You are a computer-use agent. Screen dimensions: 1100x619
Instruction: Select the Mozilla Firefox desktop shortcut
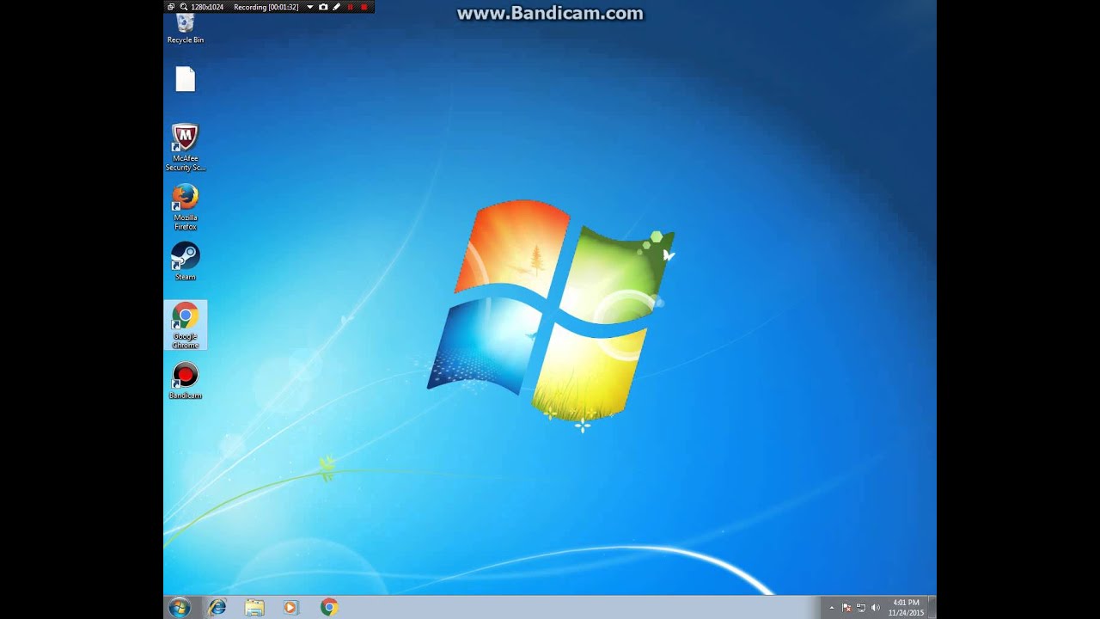coord(185,207)
